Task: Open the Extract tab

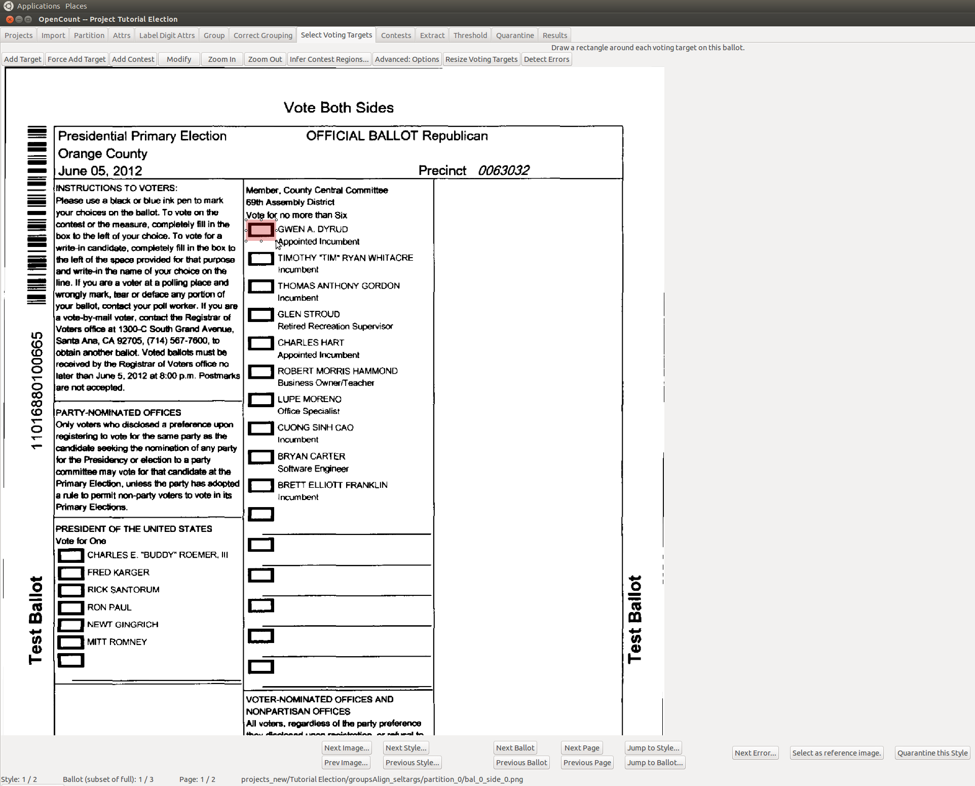Action: [432, 35]
